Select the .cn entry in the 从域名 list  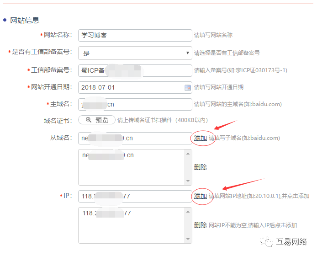coord(108,155)
